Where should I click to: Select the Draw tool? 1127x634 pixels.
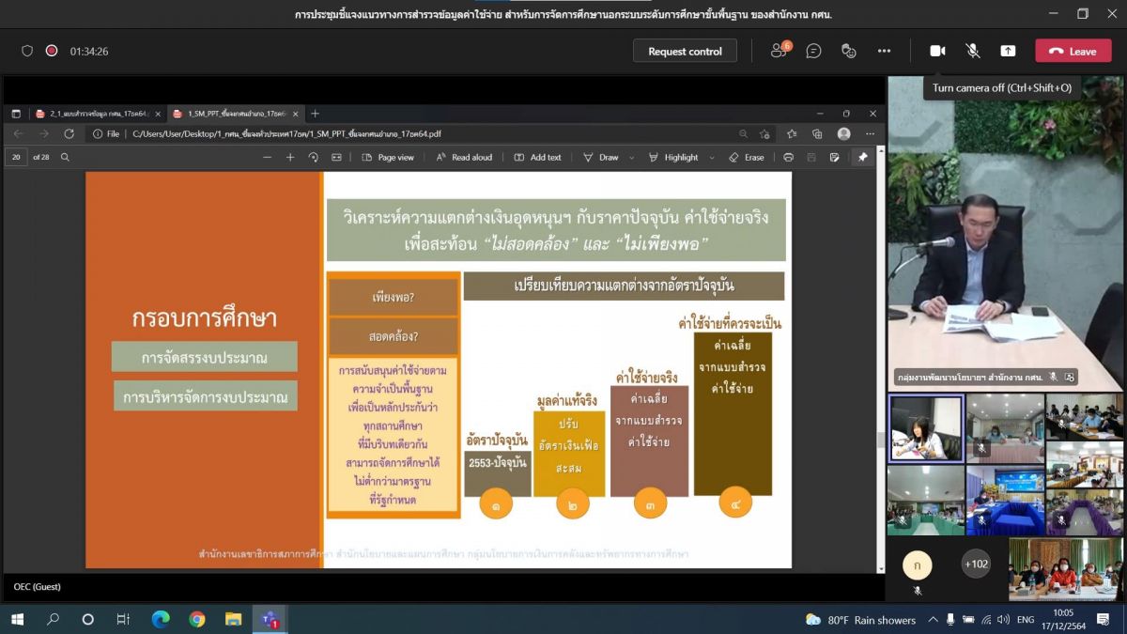point(601,157)
